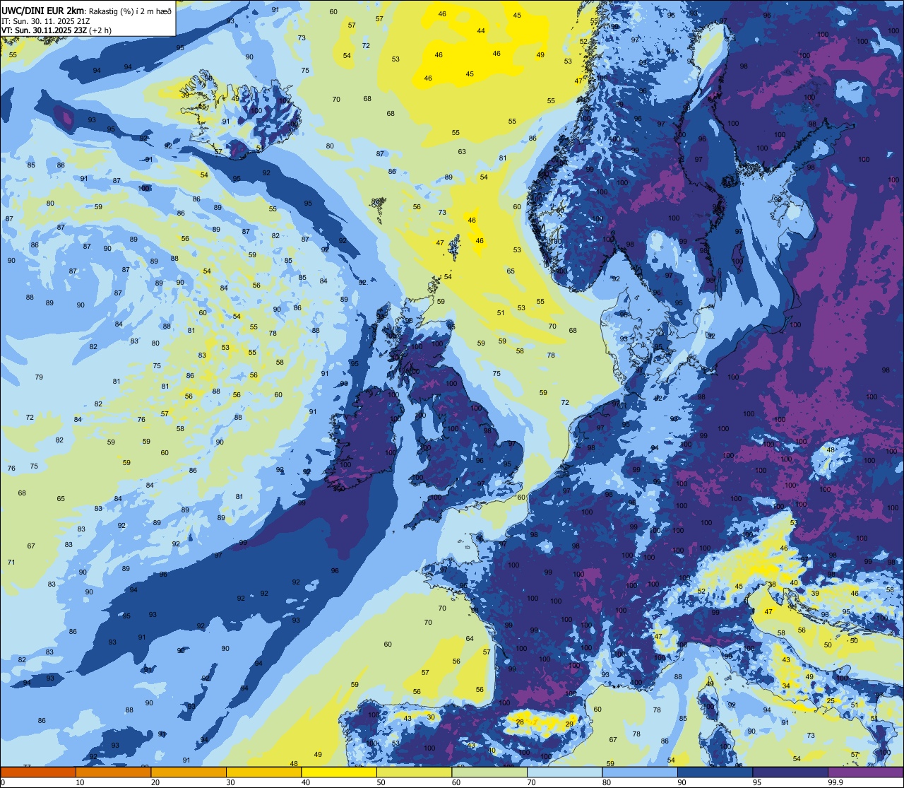
Task: Select the 50–60 yellow-green legend swatch
Action: pyautogui.click(x=414, y=772)
